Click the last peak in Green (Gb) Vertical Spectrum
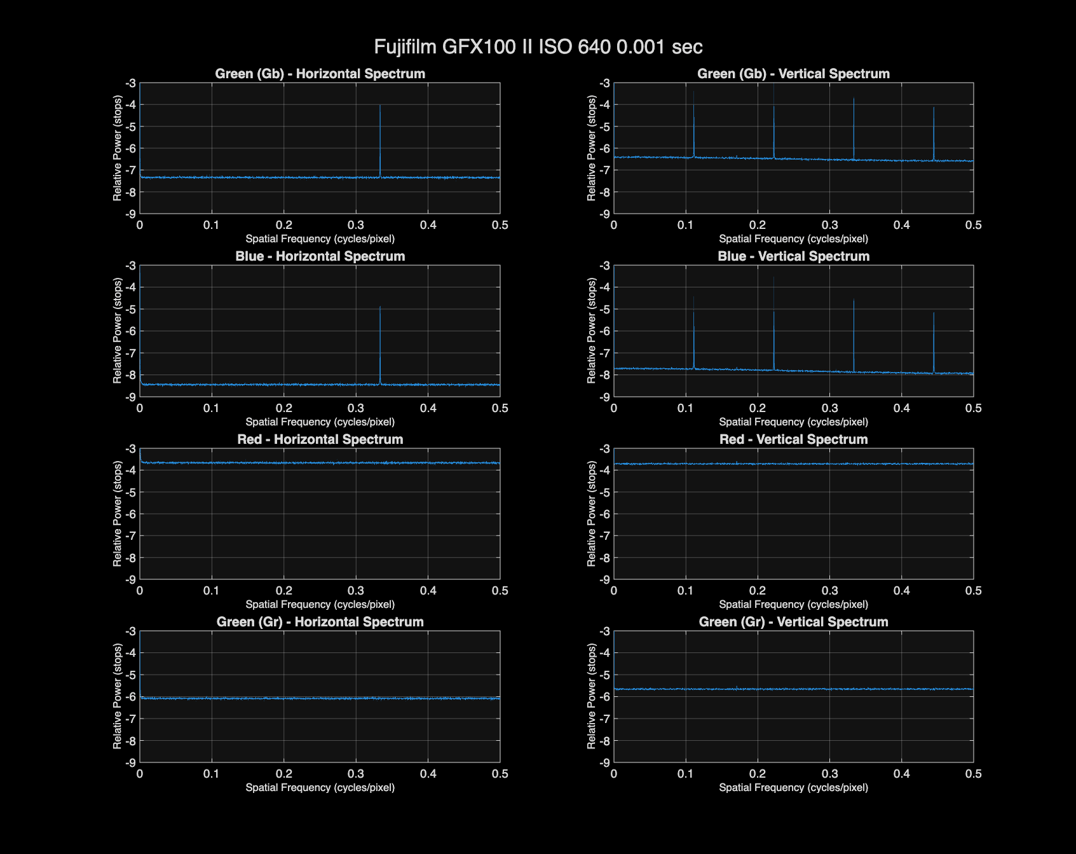1076x854 pixels. click(x=934, y=134)
